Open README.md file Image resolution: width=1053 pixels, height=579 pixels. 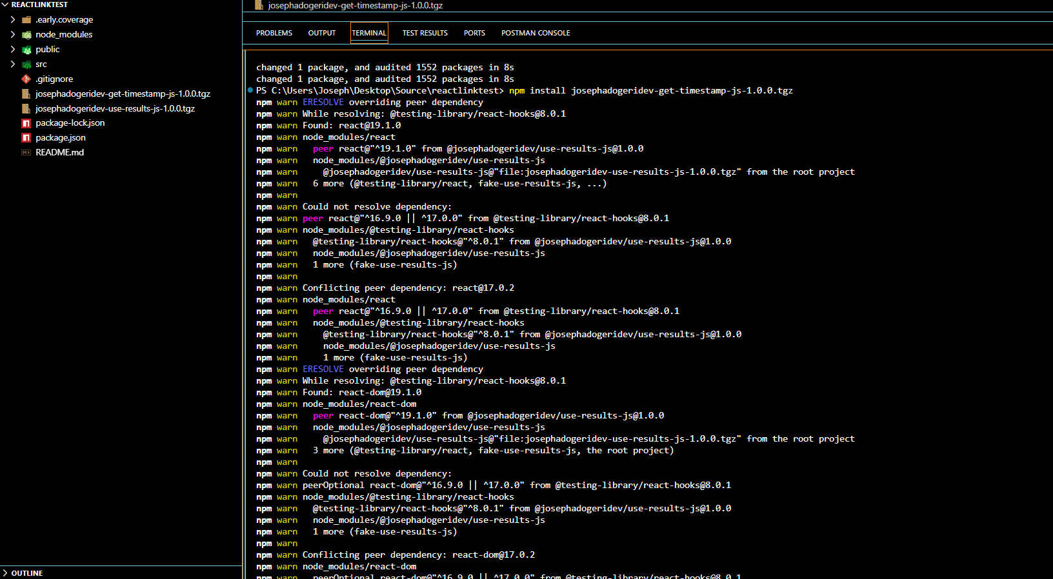pos(59,153)
